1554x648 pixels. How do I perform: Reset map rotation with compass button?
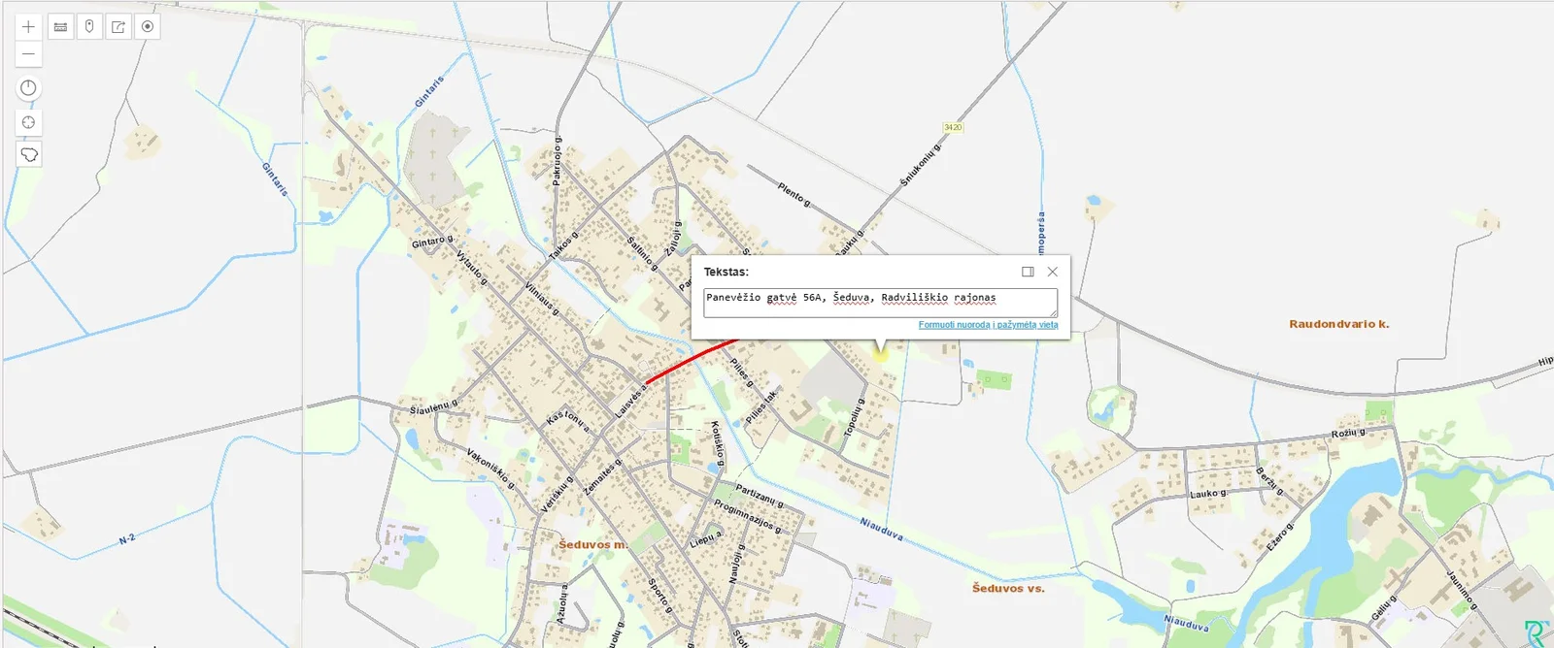[x=29, y=88]
